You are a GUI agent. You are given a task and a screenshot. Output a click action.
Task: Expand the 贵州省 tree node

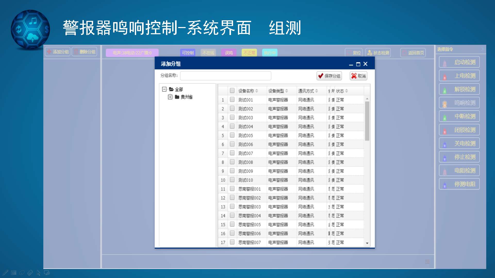(170, 97)
